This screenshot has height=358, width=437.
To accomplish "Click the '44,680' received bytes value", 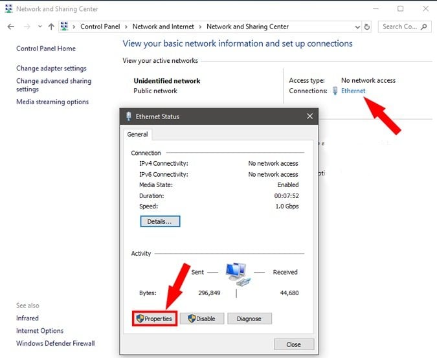I will tap(289, 293).
